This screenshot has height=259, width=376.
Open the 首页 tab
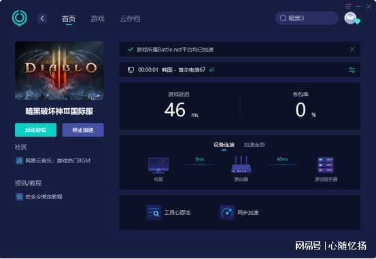pyautogui.click(x=69, y=19)
